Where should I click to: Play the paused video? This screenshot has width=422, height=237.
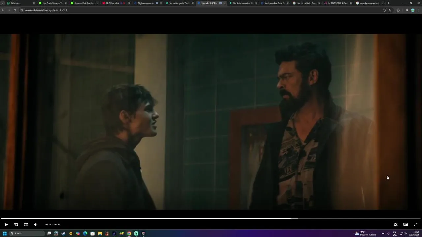click(6, 224)
